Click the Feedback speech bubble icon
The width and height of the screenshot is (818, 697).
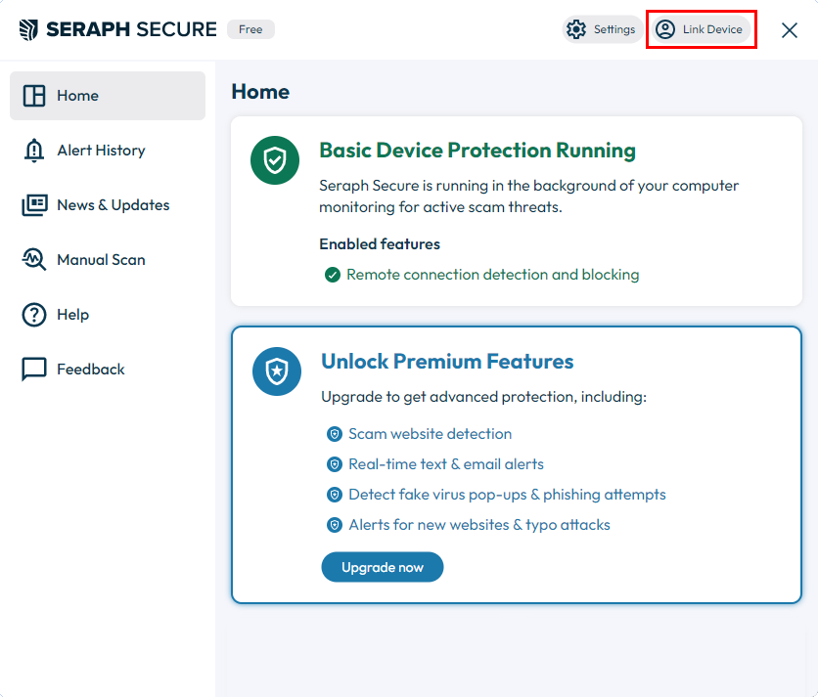coord(34,370)
